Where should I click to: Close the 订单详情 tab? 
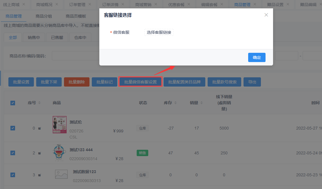[123, 4]
